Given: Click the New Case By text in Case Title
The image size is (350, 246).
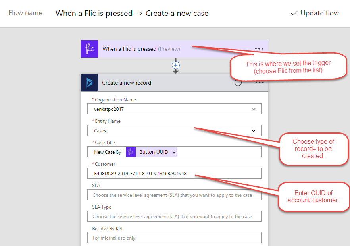Looking at the screenshot, I should [108, 152].
